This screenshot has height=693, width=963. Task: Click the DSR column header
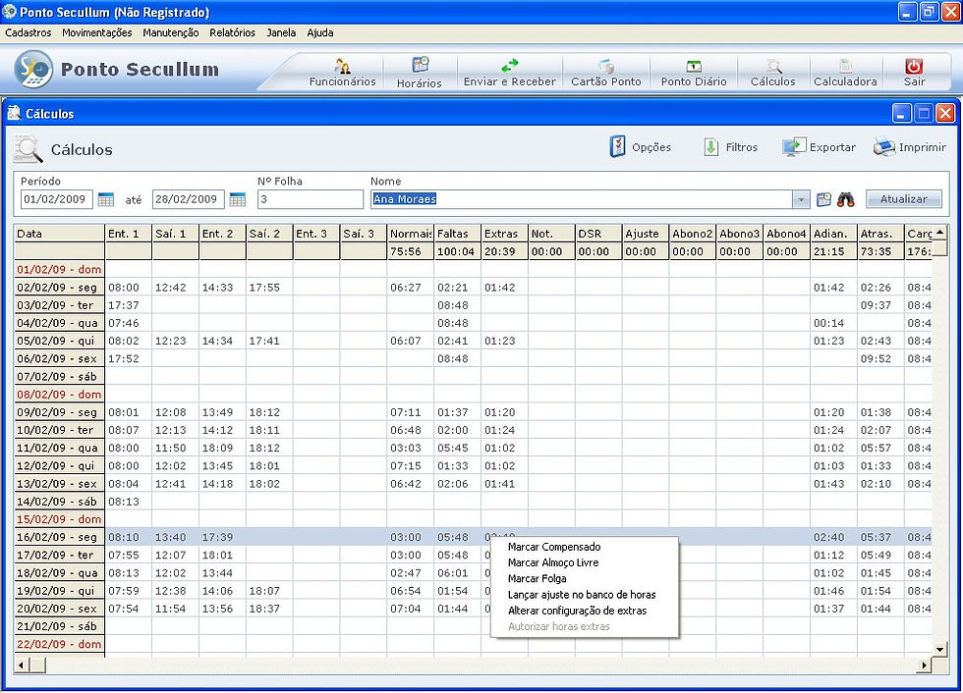click(x=598, y=234)
